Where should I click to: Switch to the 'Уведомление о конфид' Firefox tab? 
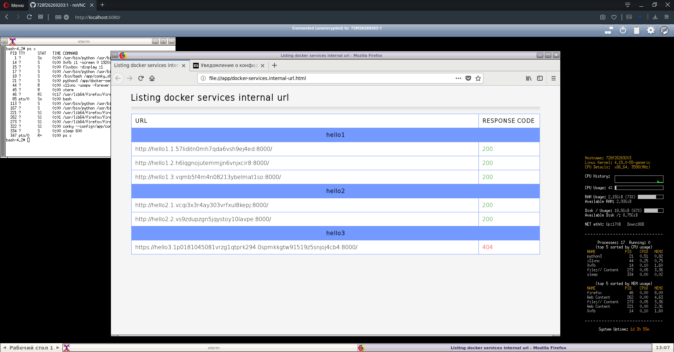click(x=229, y=65)
